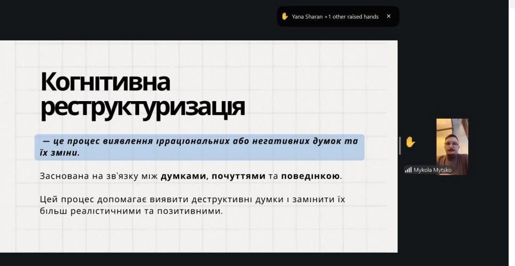
Task: Click the word 'реструктуризація' in the slide title
Action: tap(142, 106)
